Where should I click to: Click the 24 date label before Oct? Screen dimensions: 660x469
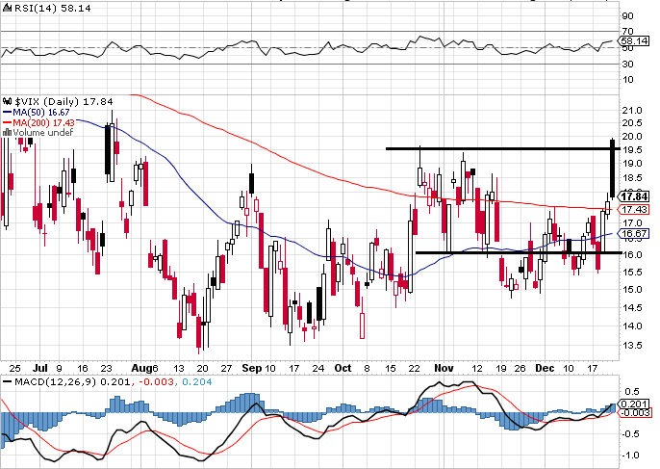[x=318, y=368]
